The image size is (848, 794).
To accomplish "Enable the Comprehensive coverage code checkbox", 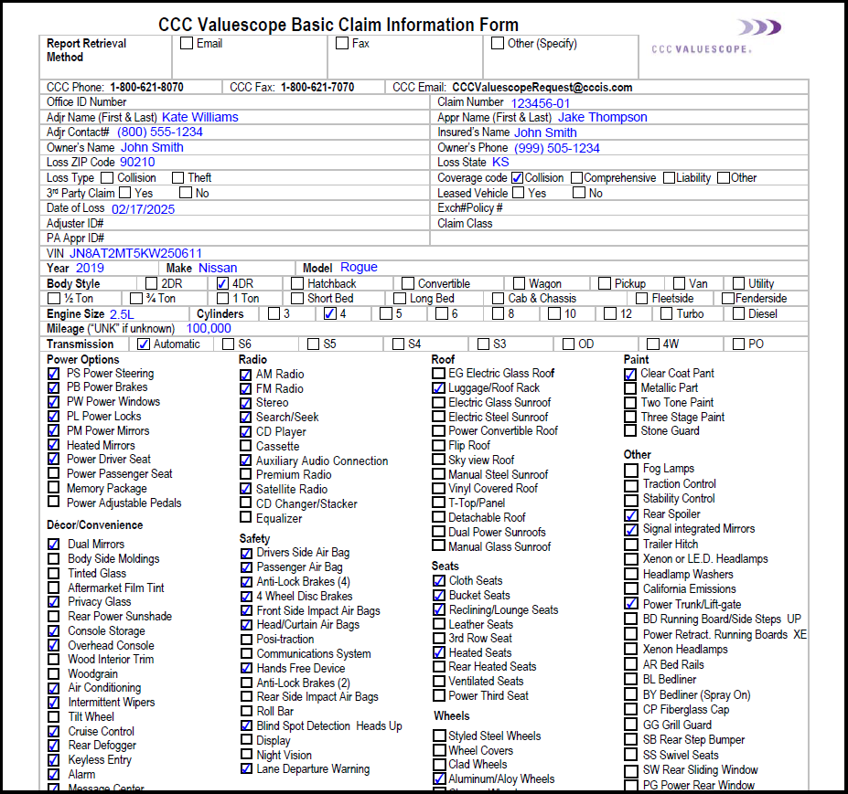I will (x=577, y=178).
